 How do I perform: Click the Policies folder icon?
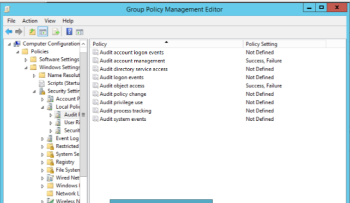coord(25,52)
